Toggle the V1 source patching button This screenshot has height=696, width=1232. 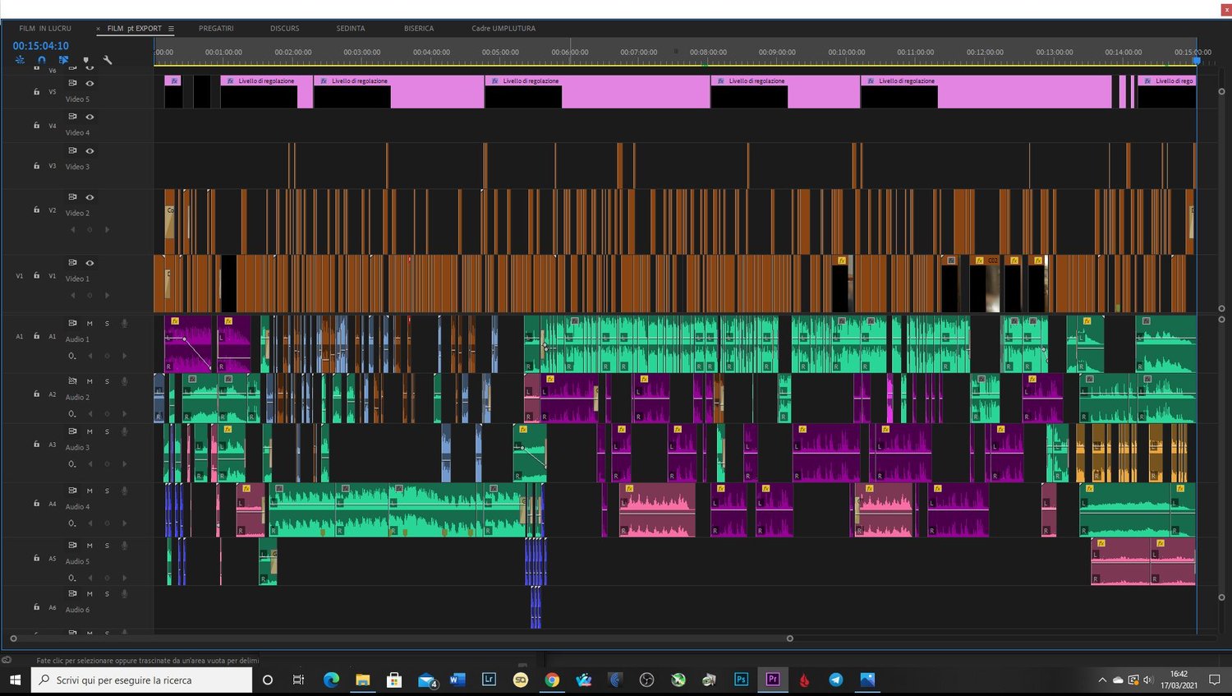click(20, 276)
